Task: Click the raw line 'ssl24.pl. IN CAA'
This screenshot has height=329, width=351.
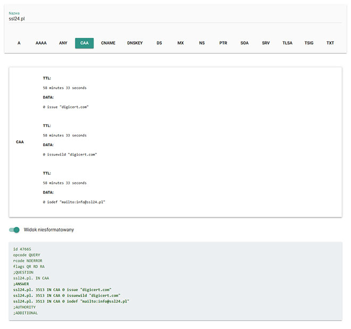Action: tap(31, 278)
